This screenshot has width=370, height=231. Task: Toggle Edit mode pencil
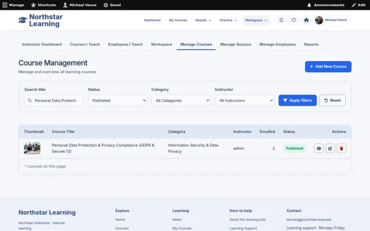(x=358, y=5)
